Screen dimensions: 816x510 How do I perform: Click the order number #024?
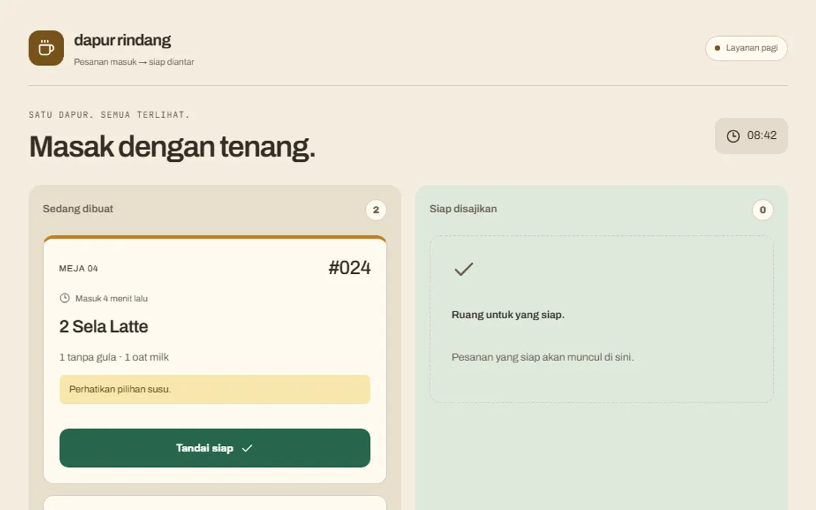(x=350, y=268)
